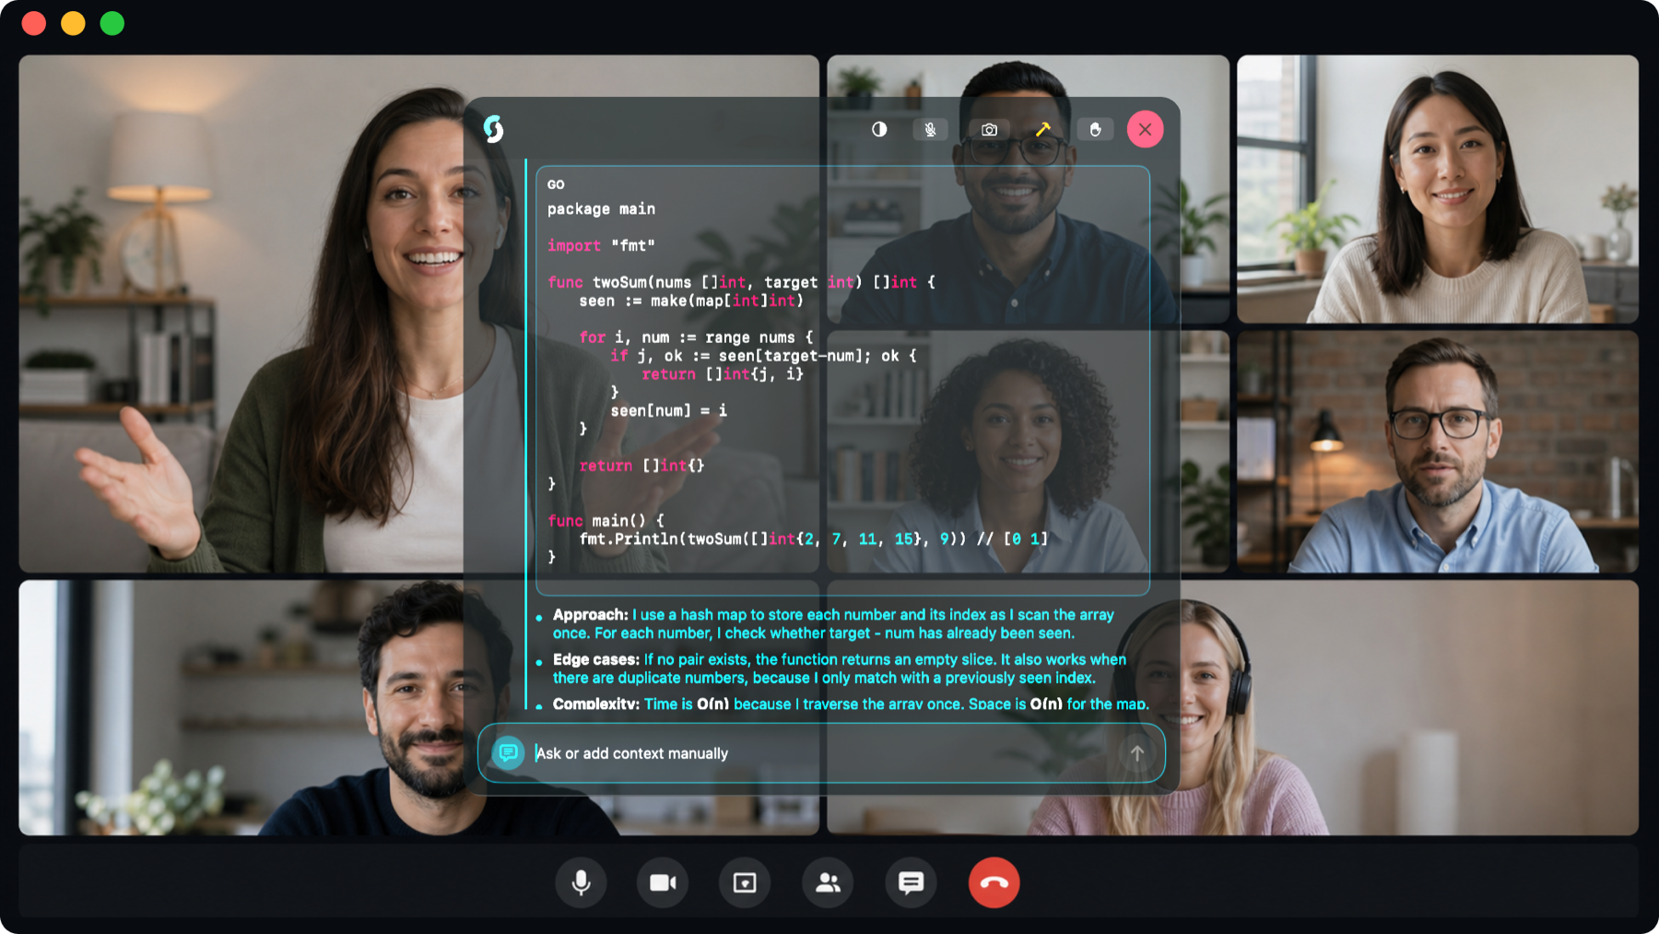
Task: Toggle the overlay contrast/opacity icon
Action: click(879, 129)
